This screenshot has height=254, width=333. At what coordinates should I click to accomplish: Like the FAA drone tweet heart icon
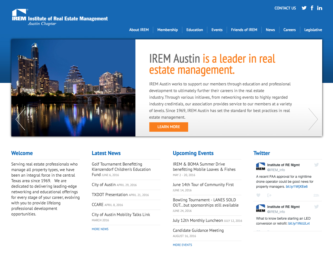[258, 195]
